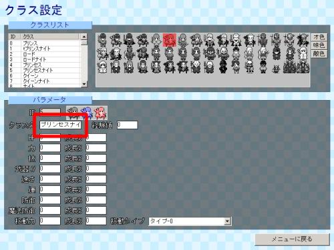The height and width of the screenshot is (250, 334).
Task: Focus the growth field in 技 row
Action: tap(96, 159)
